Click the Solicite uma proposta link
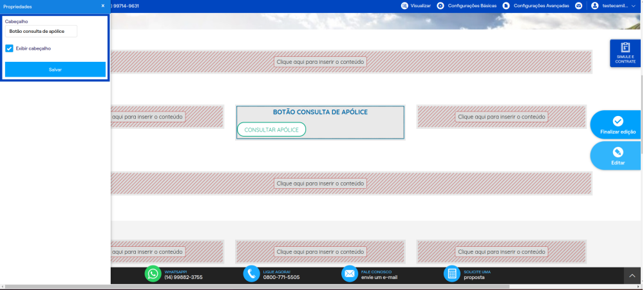644x290 pixels. pyautogui.click(x=477, y=275)
